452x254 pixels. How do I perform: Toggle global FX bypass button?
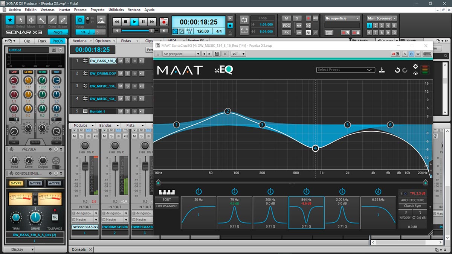pyautogui.click(x=287, y=33)
